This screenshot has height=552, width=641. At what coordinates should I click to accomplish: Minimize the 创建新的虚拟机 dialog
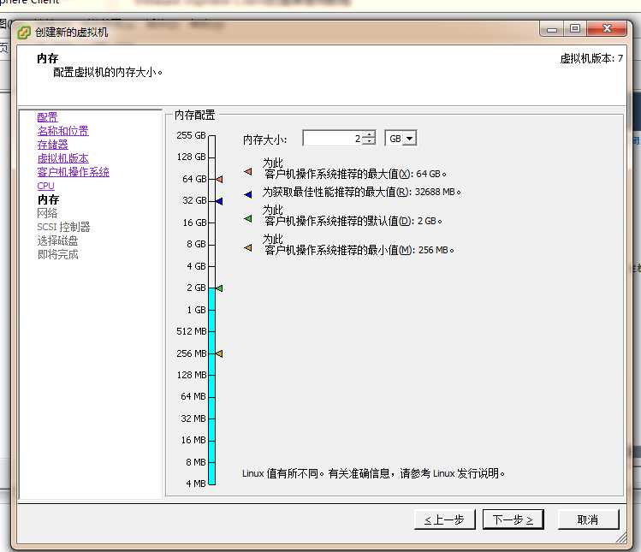coord(552,28)
